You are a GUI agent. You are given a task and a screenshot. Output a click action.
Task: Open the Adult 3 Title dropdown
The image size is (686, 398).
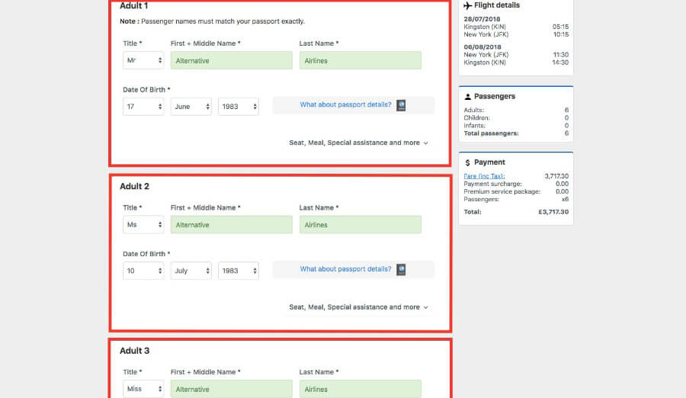[x=143, y=389]
